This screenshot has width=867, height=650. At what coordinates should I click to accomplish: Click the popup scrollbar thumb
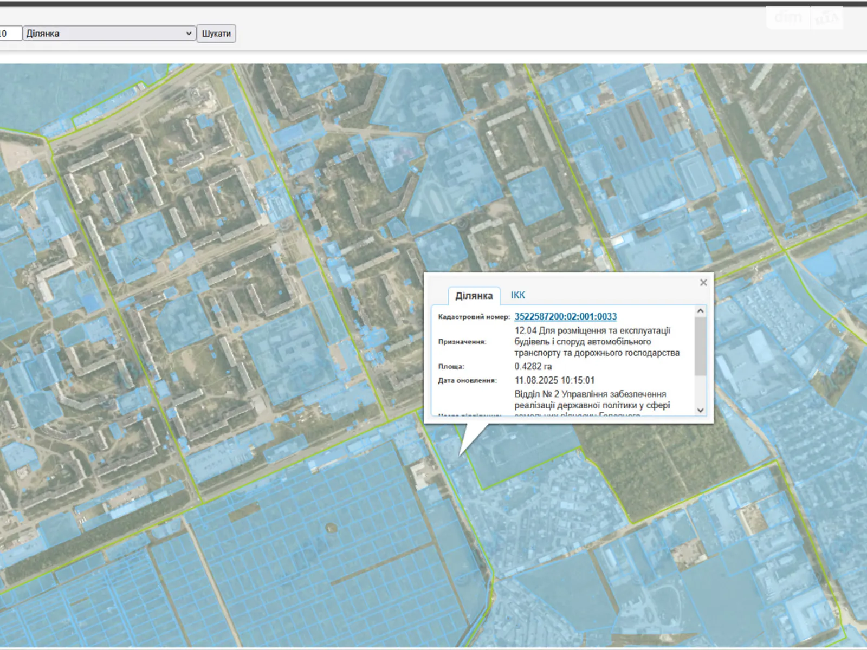(700, 347)
